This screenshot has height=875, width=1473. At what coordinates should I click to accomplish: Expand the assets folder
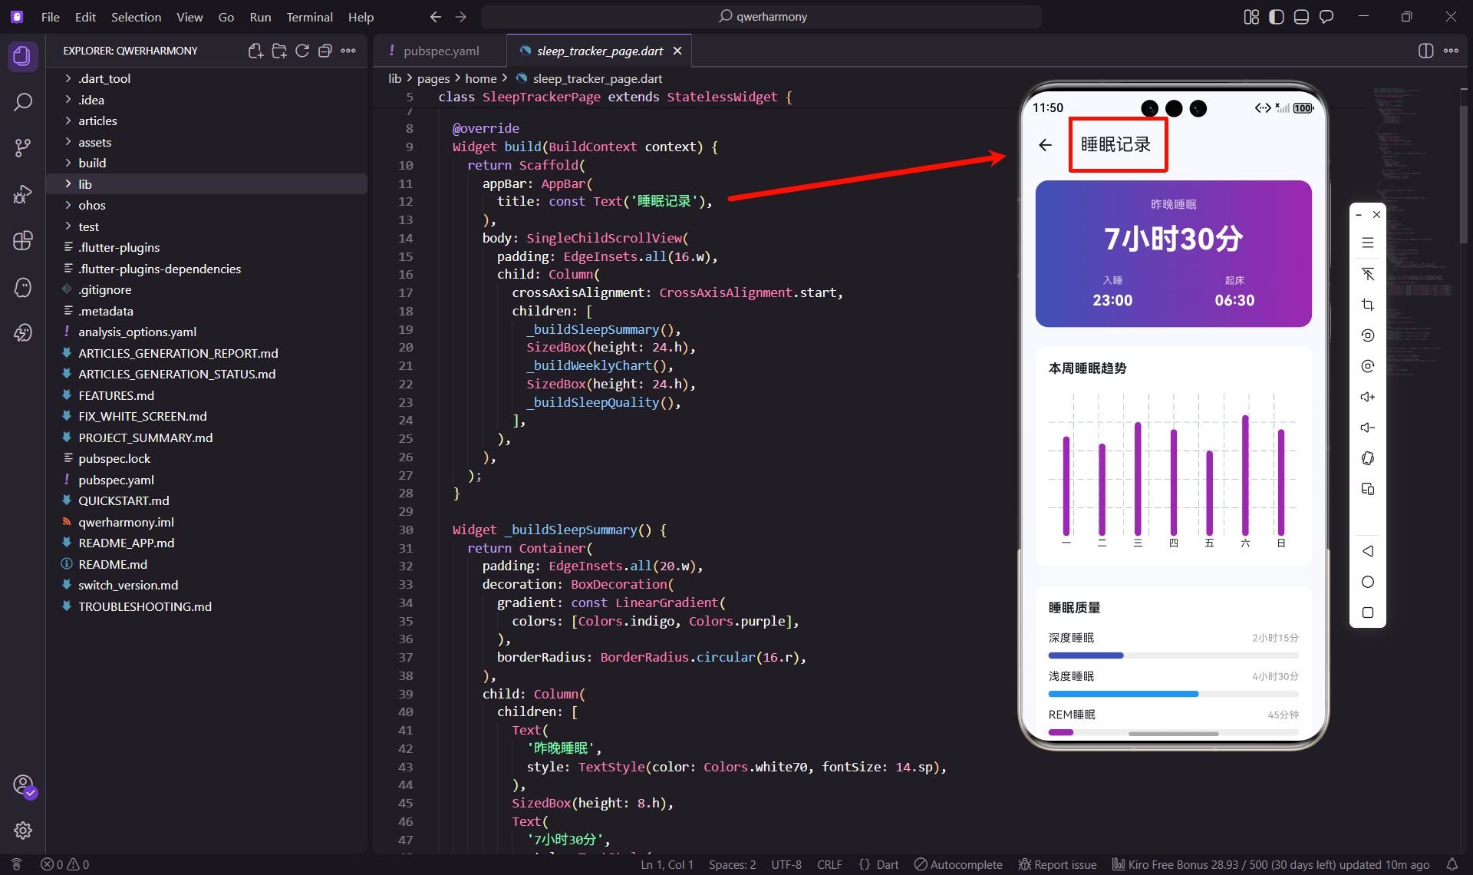[x=94, y=142]
